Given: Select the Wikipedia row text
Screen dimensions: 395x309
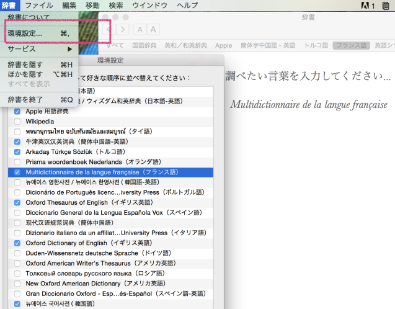Looking at the screenshot, I should point(40,122).
